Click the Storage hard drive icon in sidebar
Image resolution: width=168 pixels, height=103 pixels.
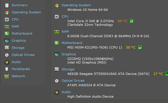[7, 48]
